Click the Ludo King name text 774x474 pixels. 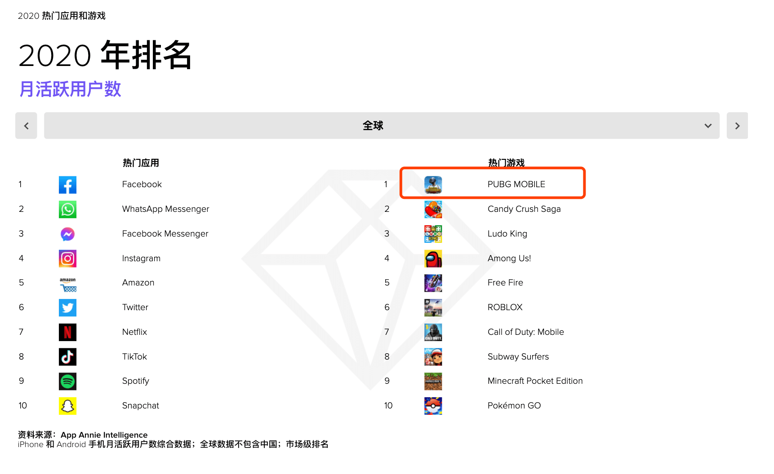tap(507, 234)
